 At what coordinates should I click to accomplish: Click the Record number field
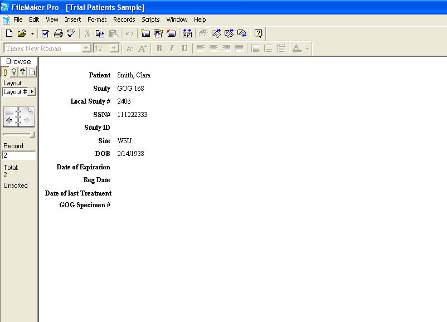coord(19,155)
